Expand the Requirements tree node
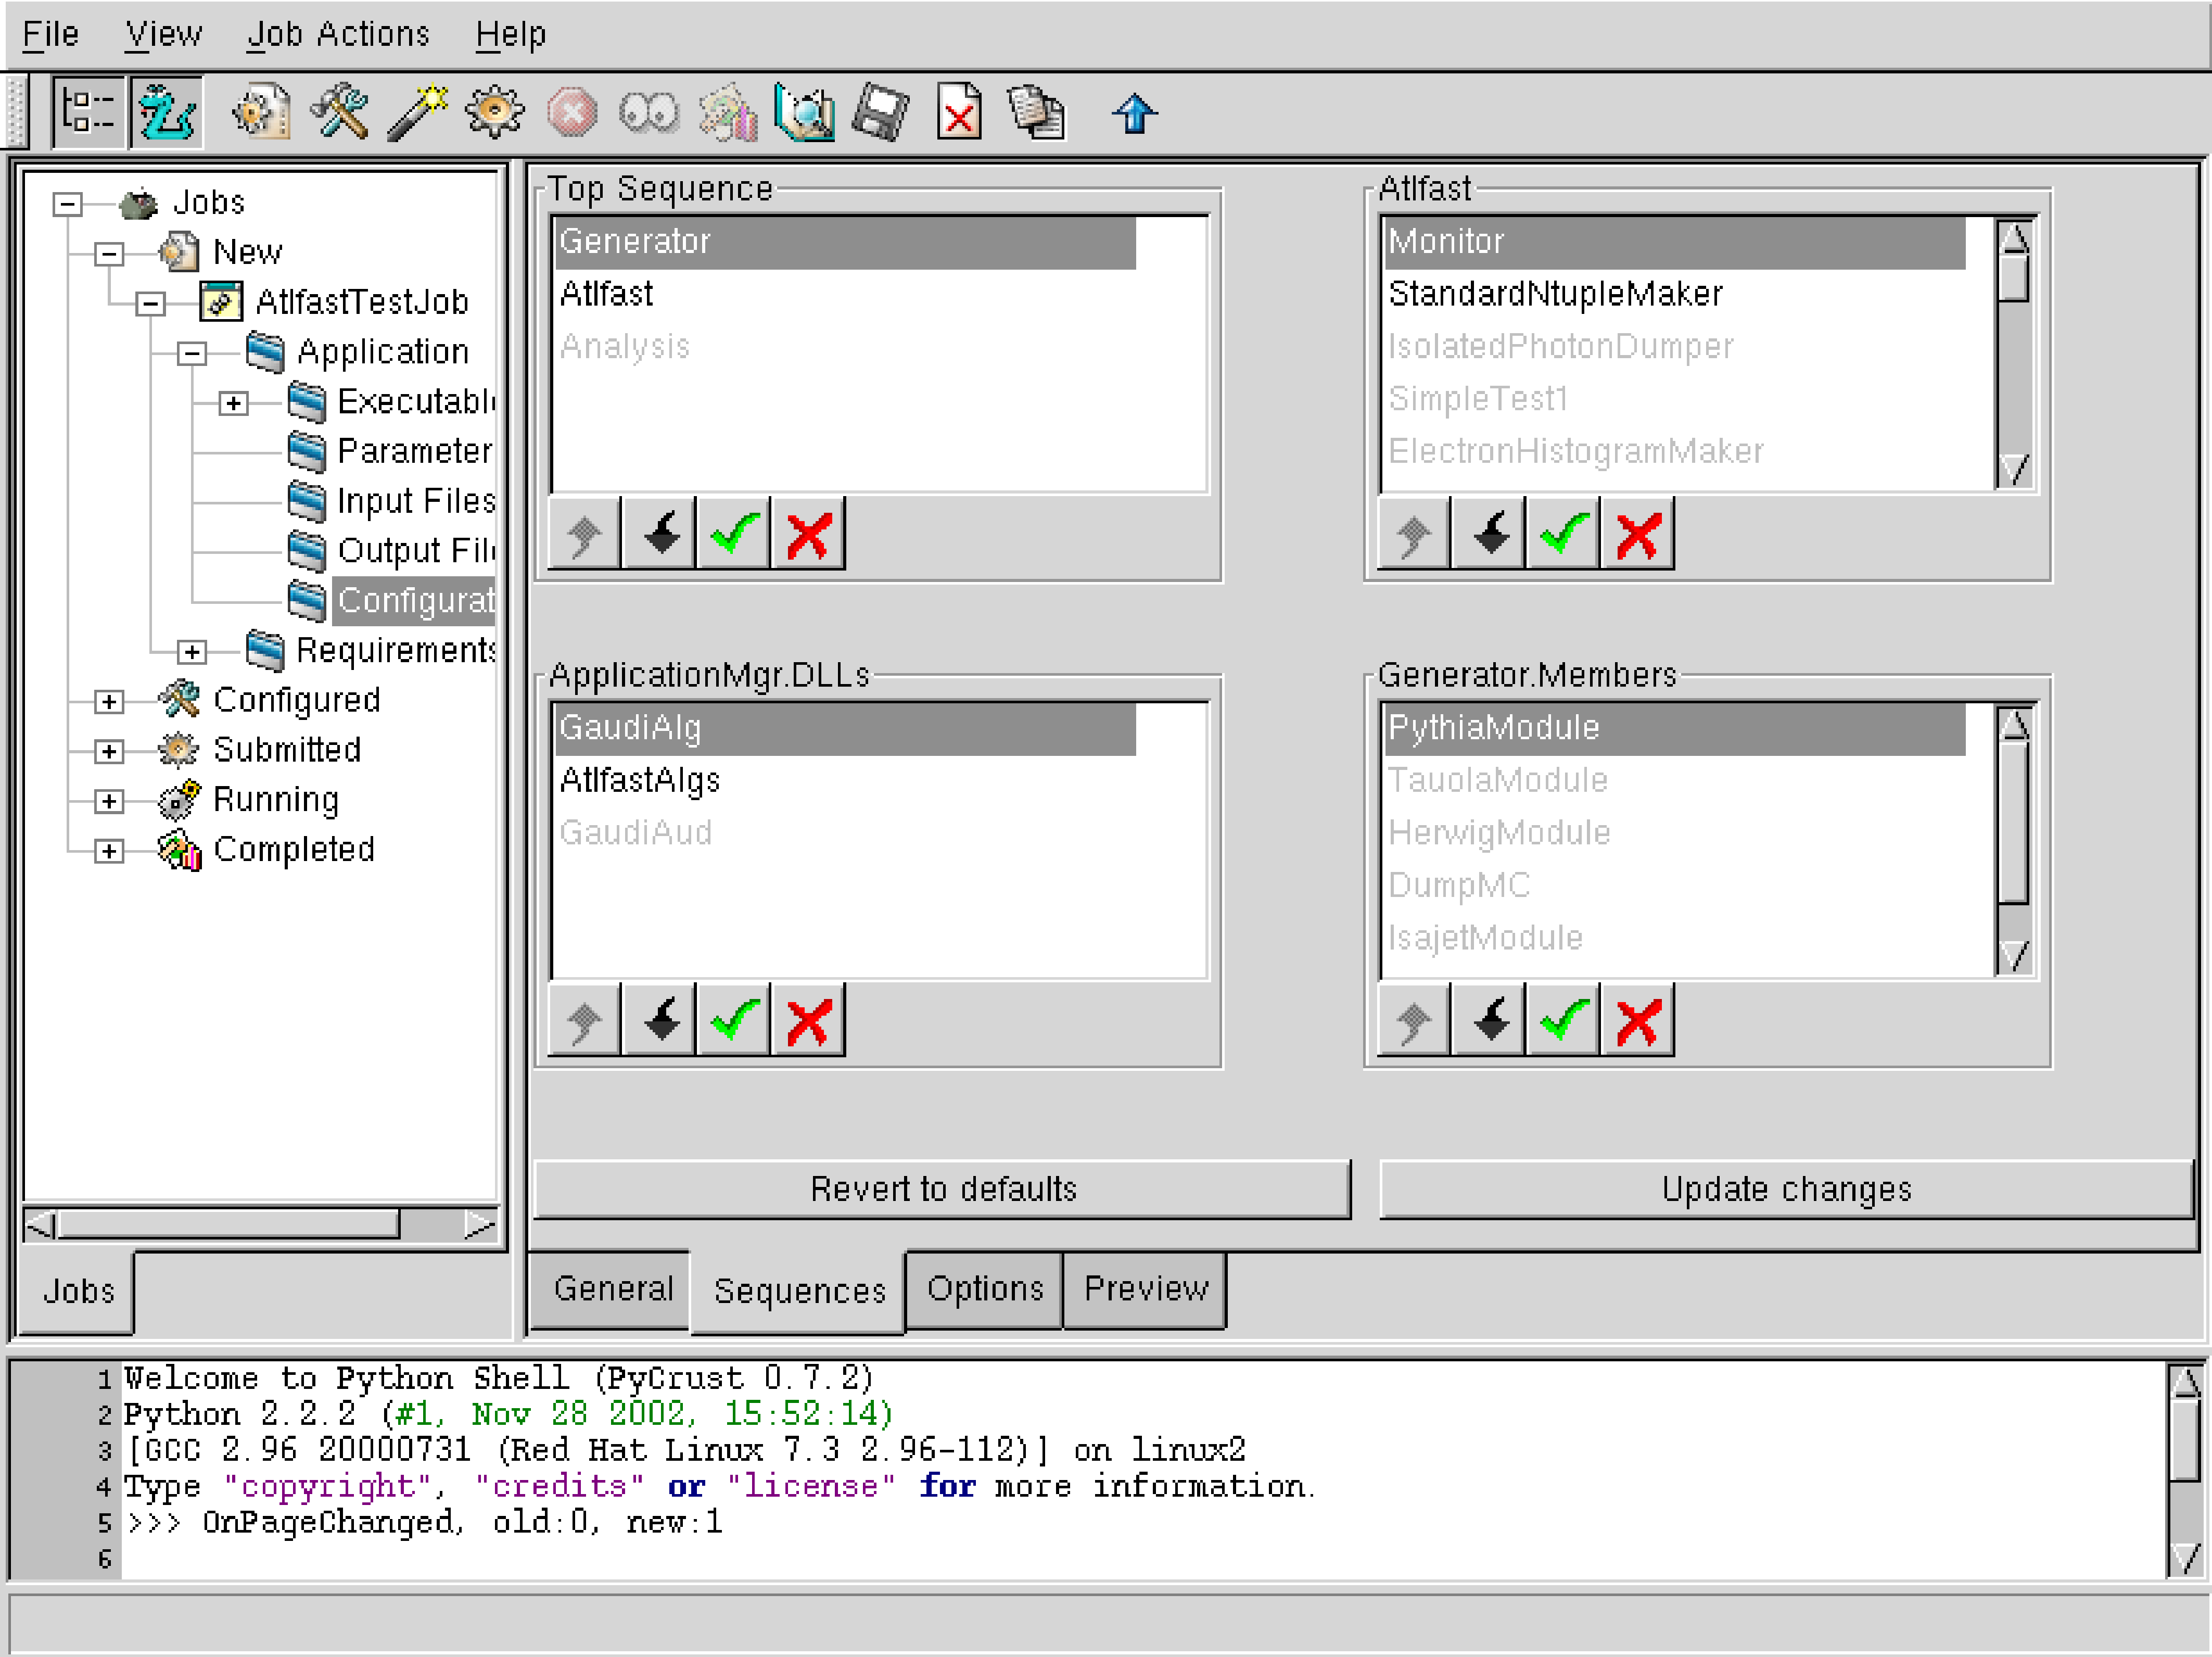Image resolution: width=2212 pixels, height=1657 pixels. coord(192,652)
